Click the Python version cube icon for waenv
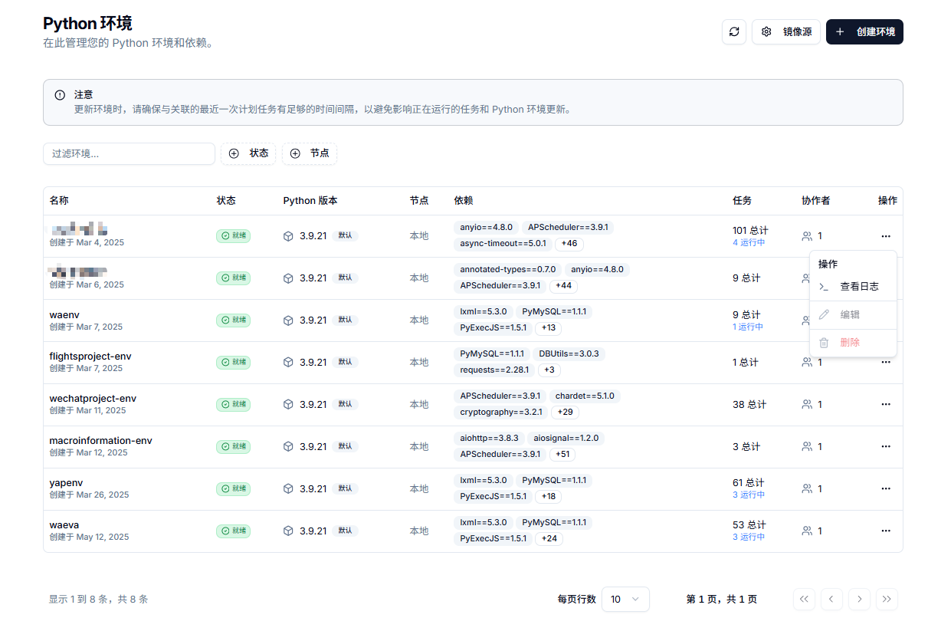 pyautogui.click(x=288, y=320)
